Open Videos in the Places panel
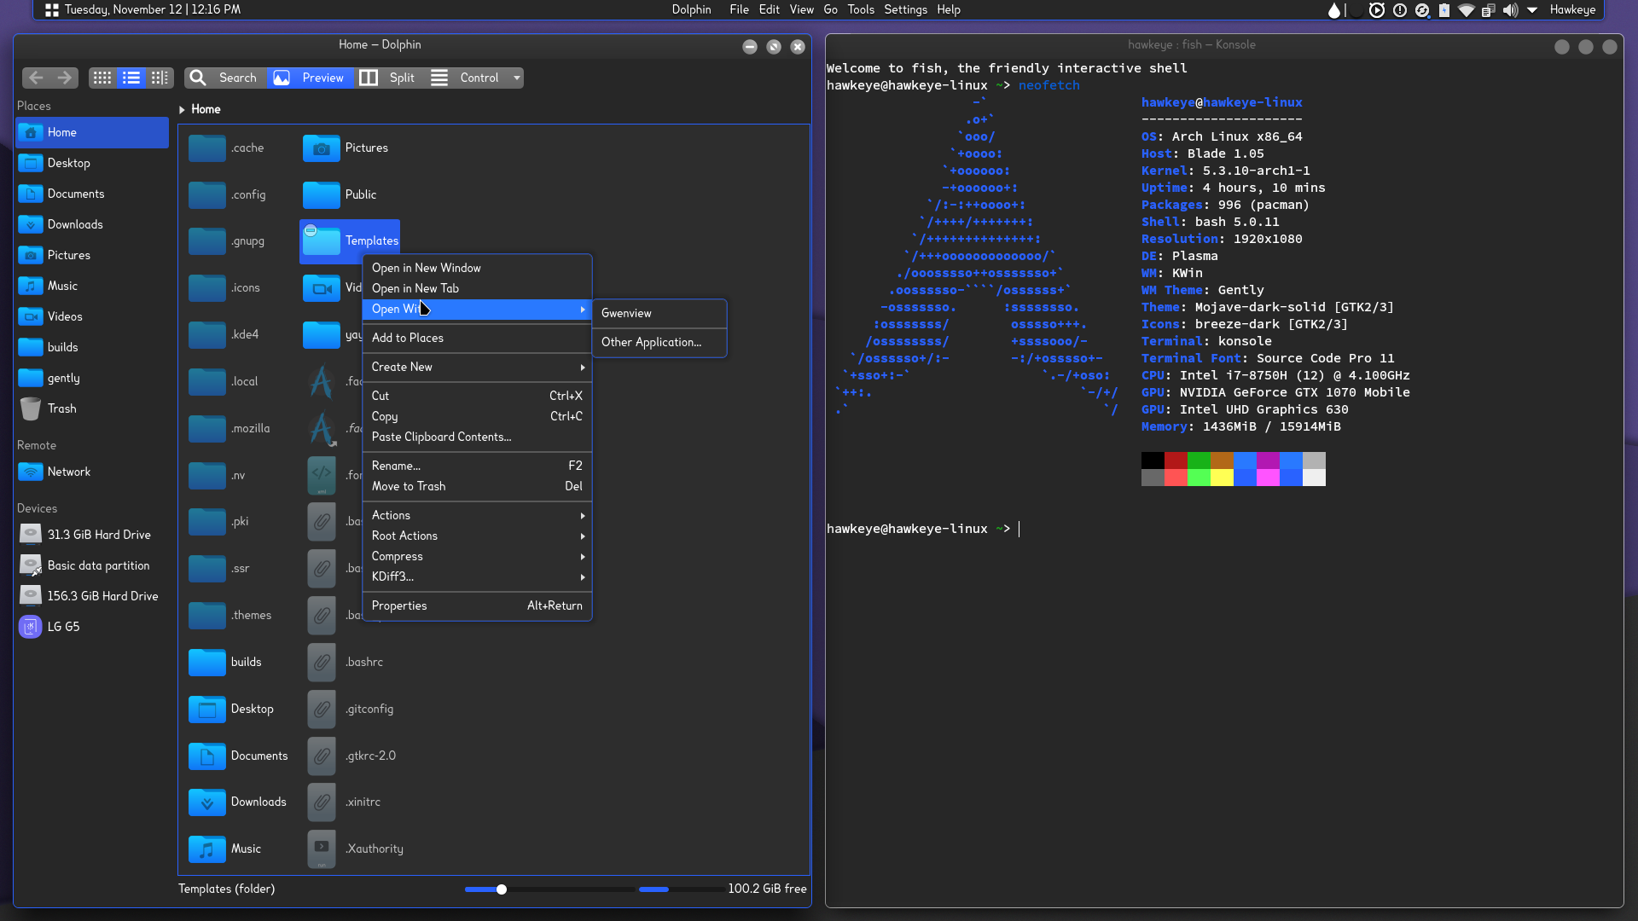The width and height of the screenshot is (1638, 921). pos(92,316)
